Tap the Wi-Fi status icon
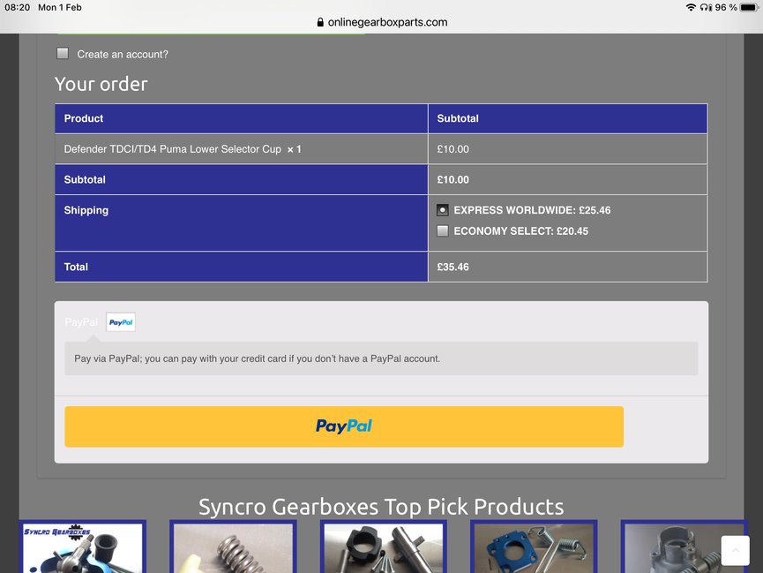 pyautogui.click(x=691, y=7)
